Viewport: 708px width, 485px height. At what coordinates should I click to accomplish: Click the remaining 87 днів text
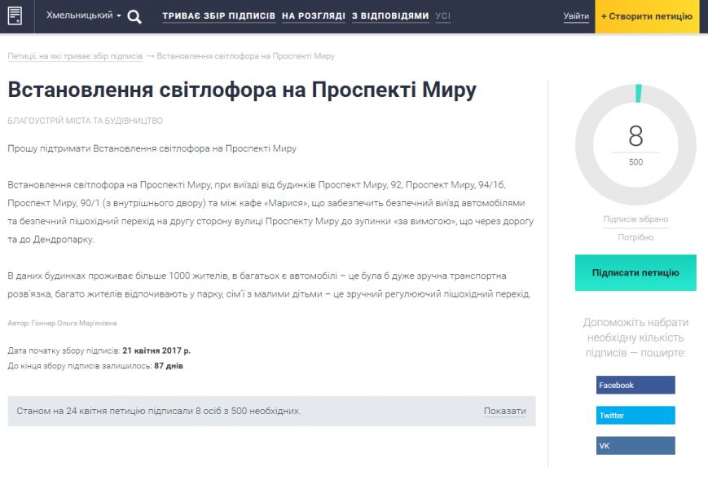[x=169, y=366]
